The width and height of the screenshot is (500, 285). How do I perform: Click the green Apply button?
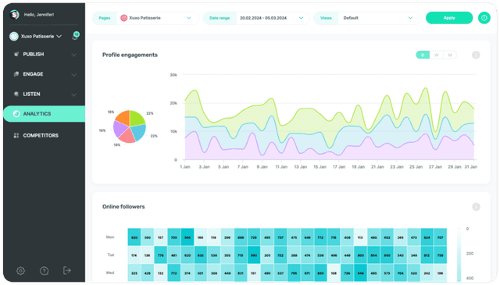tap(449, 18)
